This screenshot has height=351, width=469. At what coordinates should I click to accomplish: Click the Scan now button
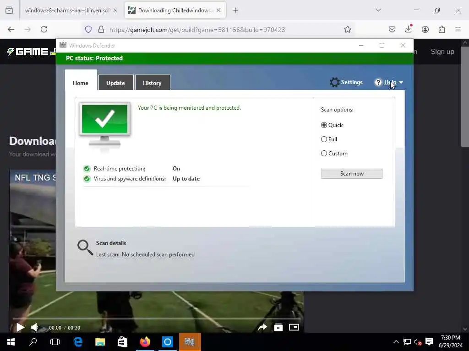(x=352, y=174)
